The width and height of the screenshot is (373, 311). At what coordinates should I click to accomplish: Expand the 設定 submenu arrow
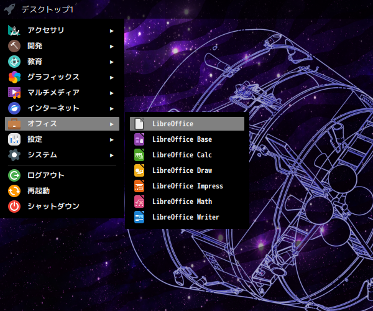pyautogui.click(x=111, y=140)
